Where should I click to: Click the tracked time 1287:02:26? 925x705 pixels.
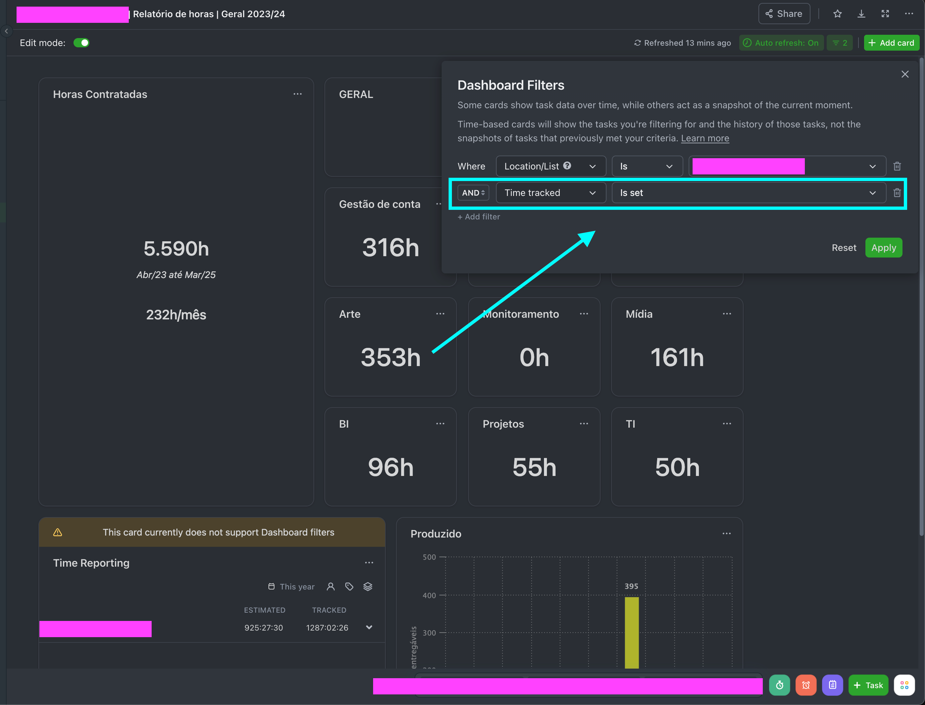point(327,628)
